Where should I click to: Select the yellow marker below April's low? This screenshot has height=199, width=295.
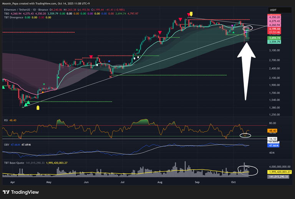(x=38, y=108)
